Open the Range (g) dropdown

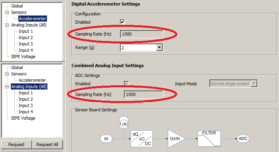(x=142, y=48)
